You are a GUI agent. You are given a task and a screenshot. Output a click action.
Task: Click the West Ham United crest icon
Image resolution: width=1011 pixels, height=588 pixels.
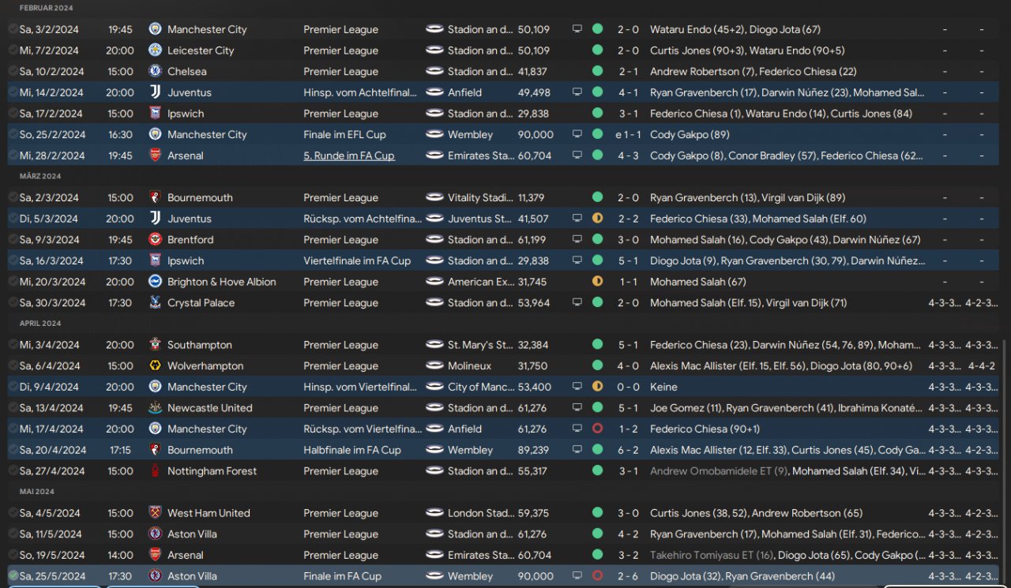(x=155, y=513)
